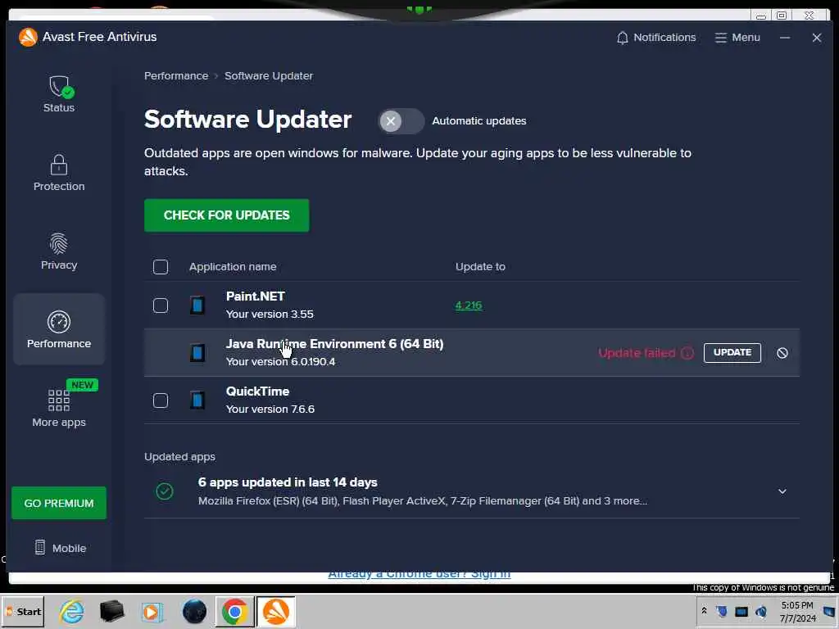Click the '6 apps updated in last 14 days' text

[288, 482]
